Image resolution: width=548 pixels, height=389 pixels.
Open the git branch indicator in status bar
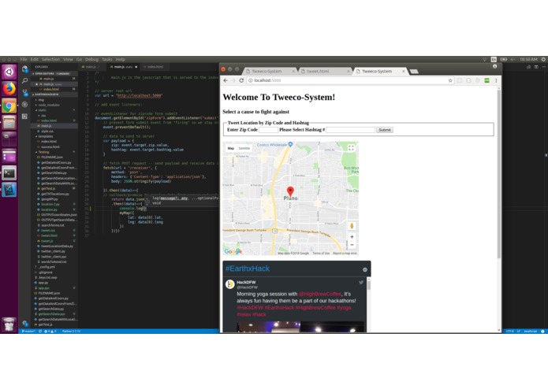[x=29, y=331]
